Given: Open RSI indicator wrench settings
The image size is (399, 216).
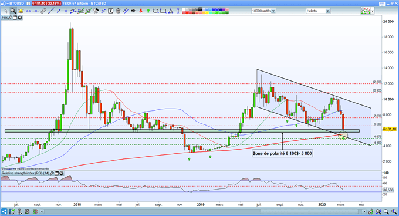Looking at the screenshot, I should coord(52,173).
